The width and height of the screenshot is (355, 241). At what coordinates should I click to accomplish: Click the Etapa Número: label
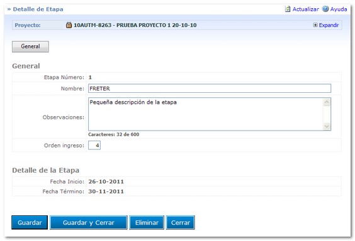(64, 77)
